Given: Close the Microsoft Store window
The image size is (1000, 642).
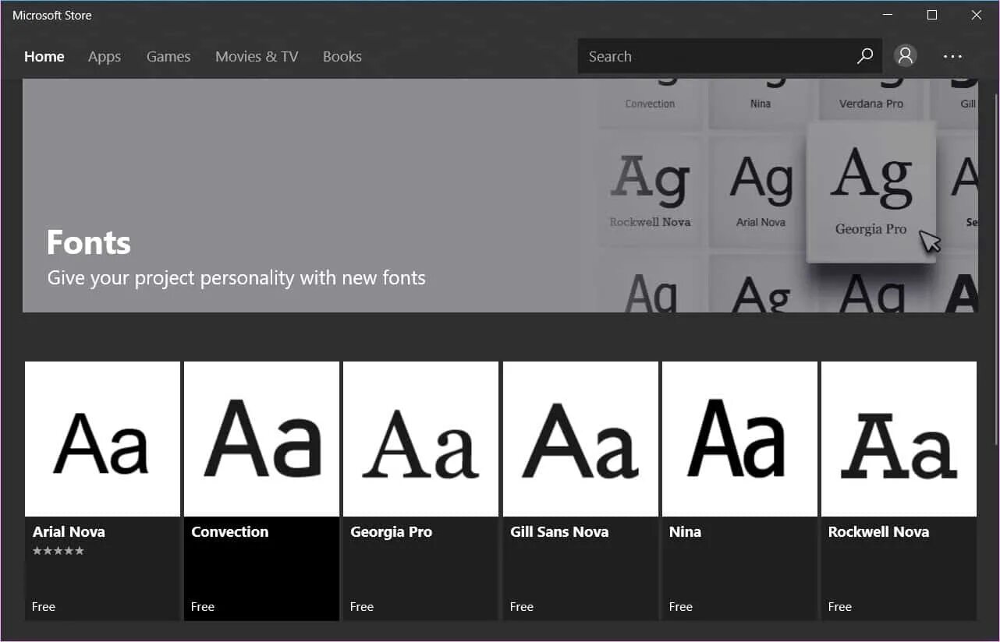Looking at the screenshot, I should coord(976,15).
